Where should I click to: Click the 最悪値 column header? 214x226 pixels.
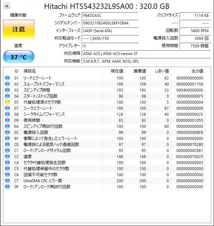tap(137, 71)
